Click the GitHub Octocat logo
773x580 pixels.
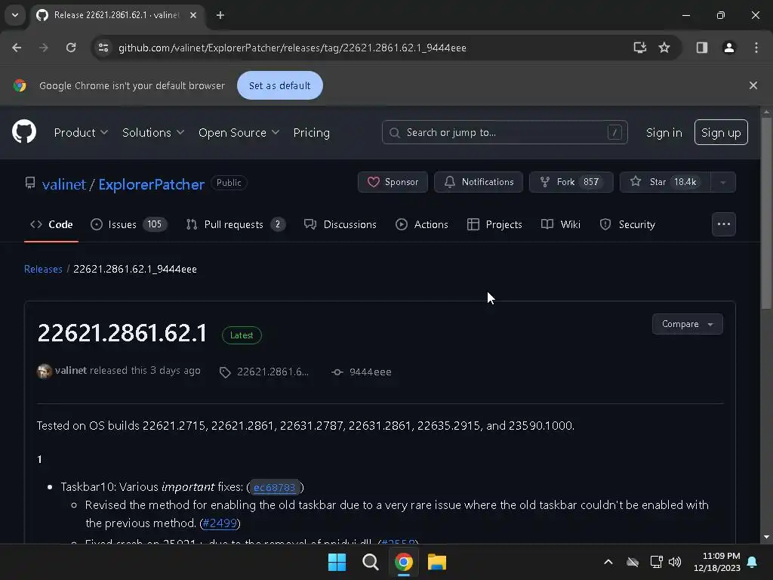pyautogui.click(x=24, y=131)
